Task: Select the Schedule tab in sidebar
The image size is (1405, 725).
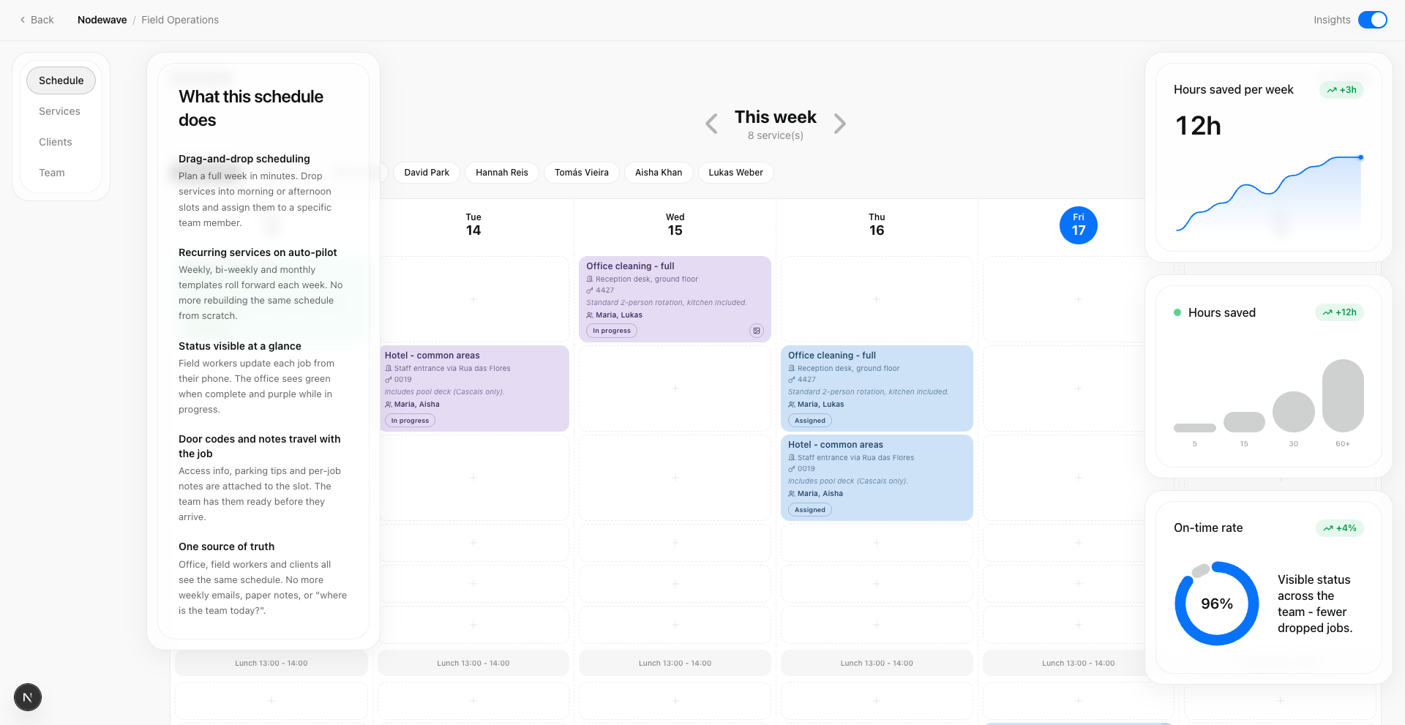Action: (x=61, y=80)
